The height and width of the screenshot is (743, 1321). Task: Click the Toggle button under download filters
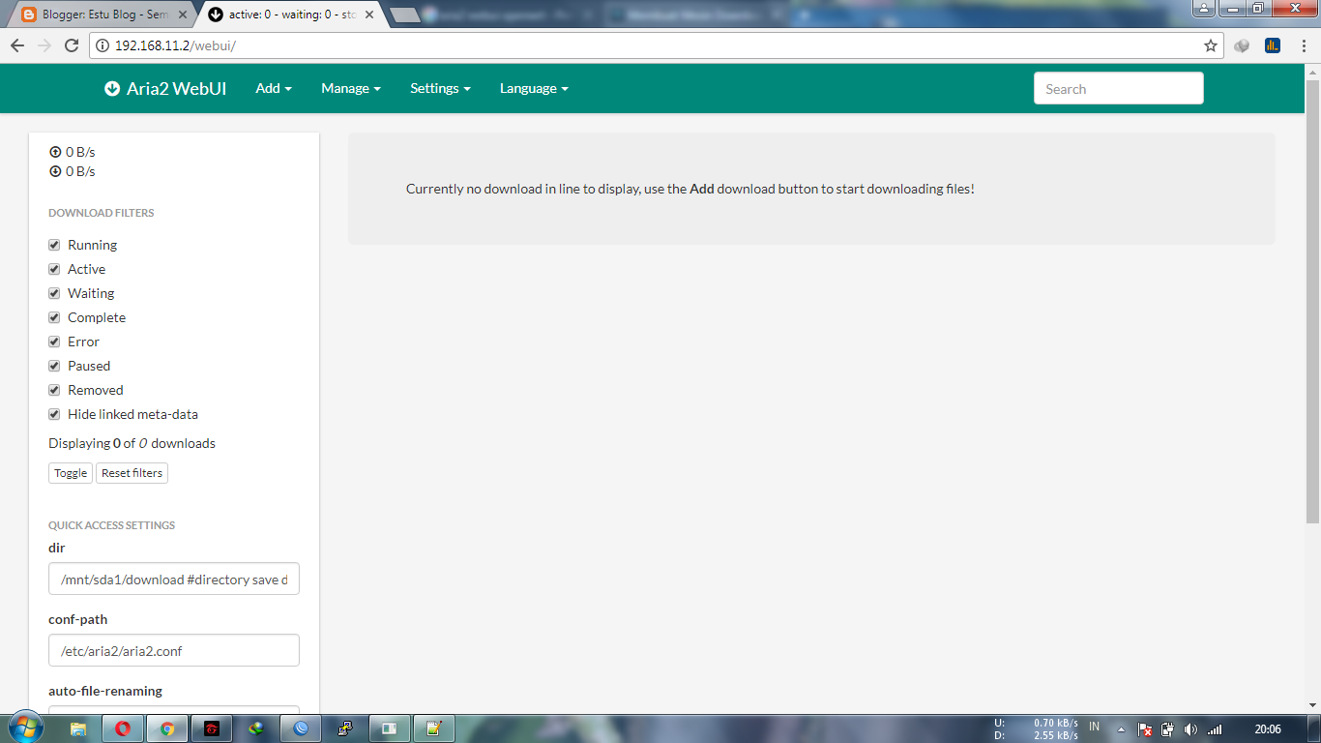pos(70,473)
